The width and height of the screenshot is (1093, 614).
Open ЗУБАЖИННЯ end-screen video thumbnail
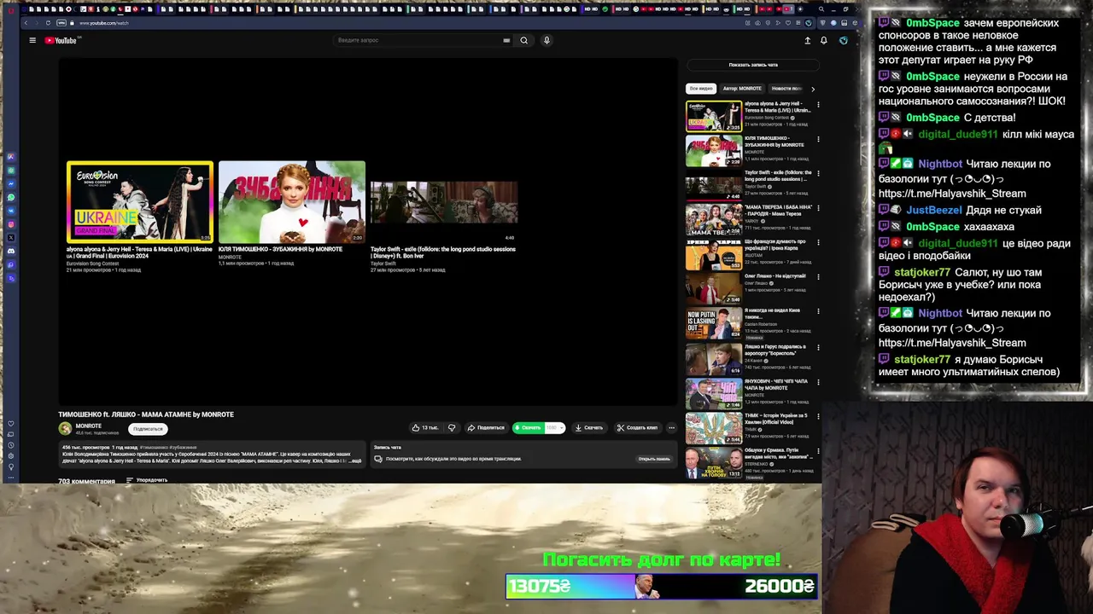[292, 202]
